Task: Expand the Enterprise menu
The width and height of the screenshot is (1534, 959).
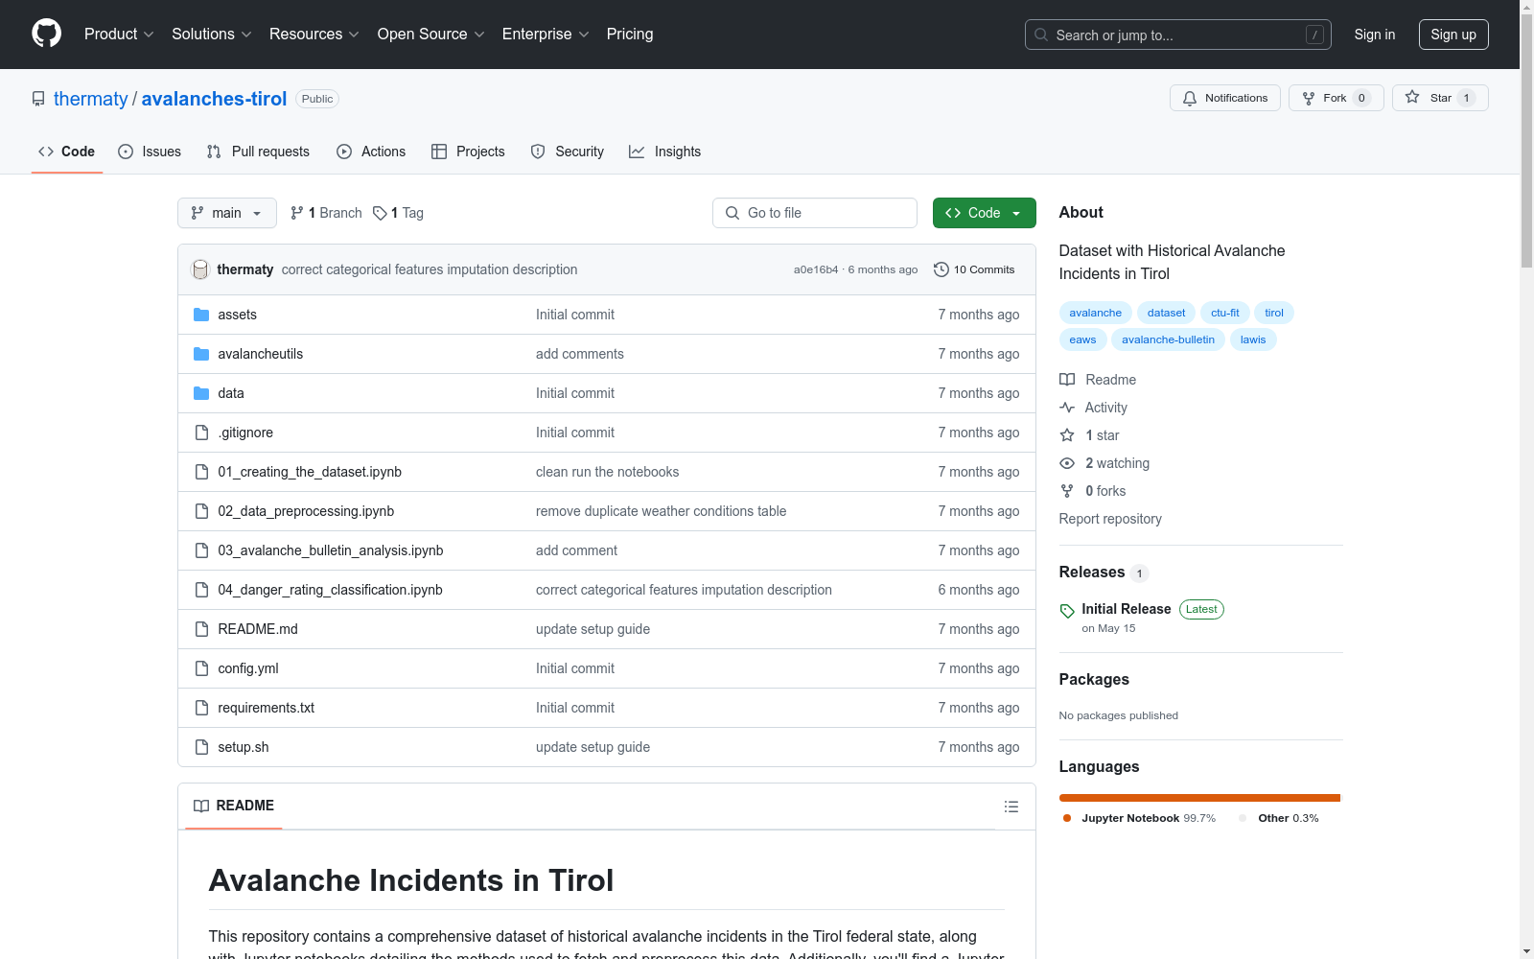Action: coord(546,35)
